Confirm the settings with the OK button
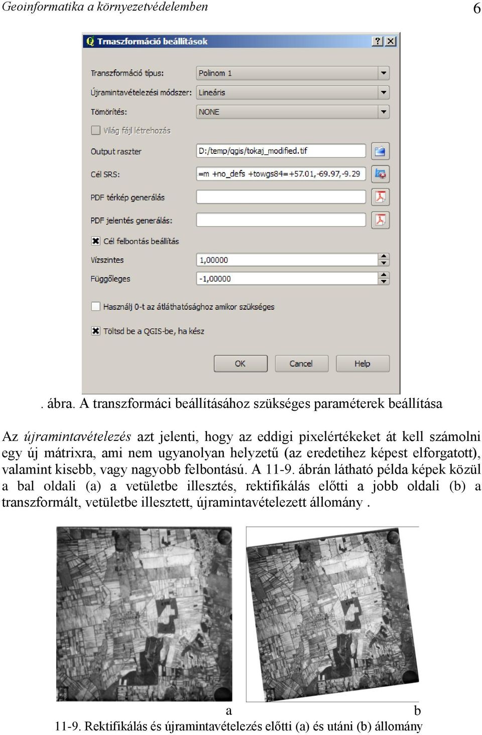482x735 pixels. coord(240,363)
